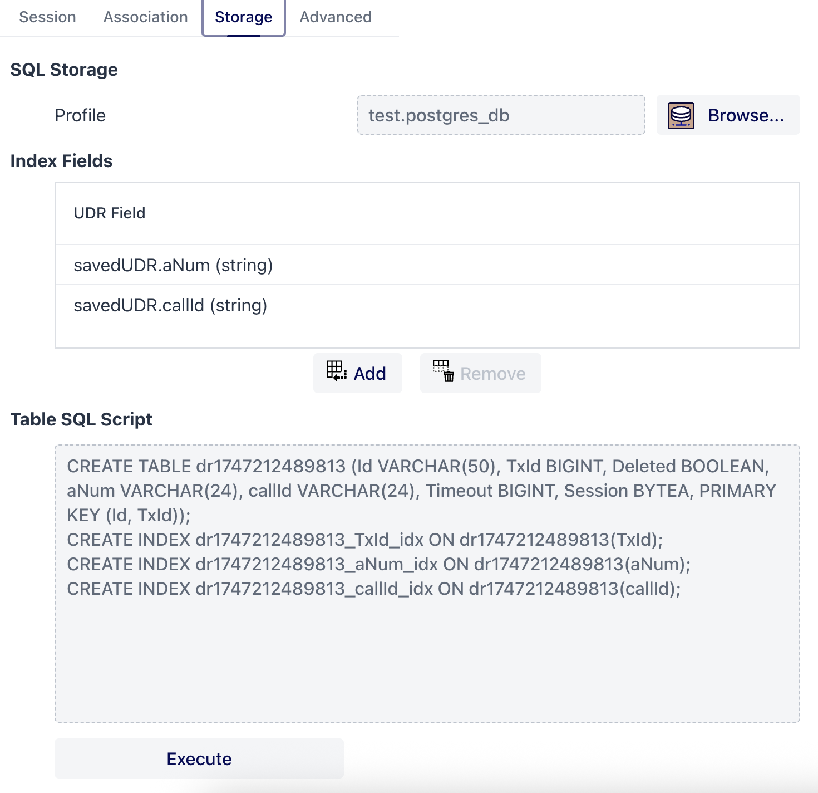818x793 pixels.
Task: Click the add-table icon beside the Add label
Action: [x=336, y=372]
